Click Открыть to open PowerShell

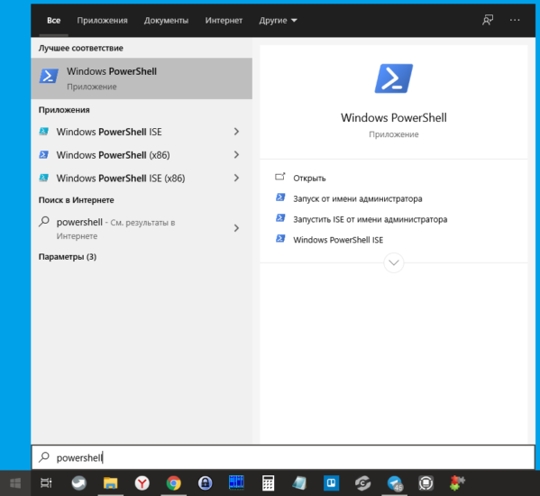pyautogui.click(x=309, y=178)
